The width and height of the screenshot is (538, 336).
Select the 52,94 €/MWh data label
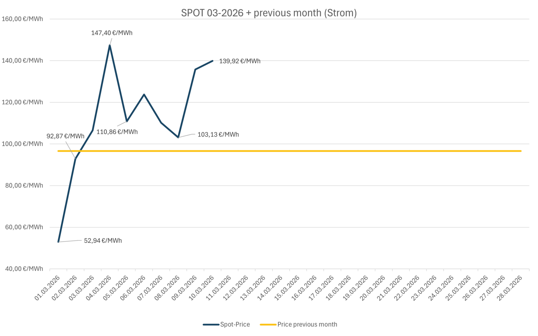pos(103,241)
